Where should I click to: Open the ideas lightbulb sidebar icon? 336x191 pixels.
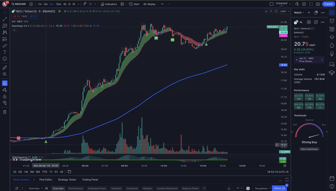tap(332, 53)
